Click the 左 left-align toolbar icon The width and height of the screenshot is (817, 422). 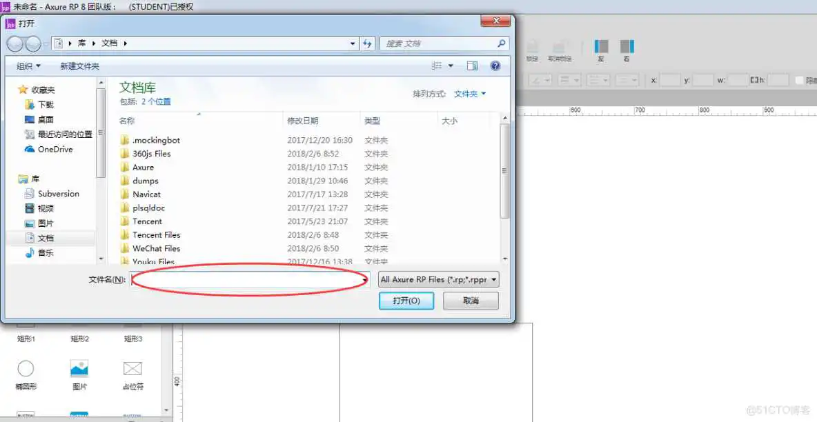click(601, 47)
